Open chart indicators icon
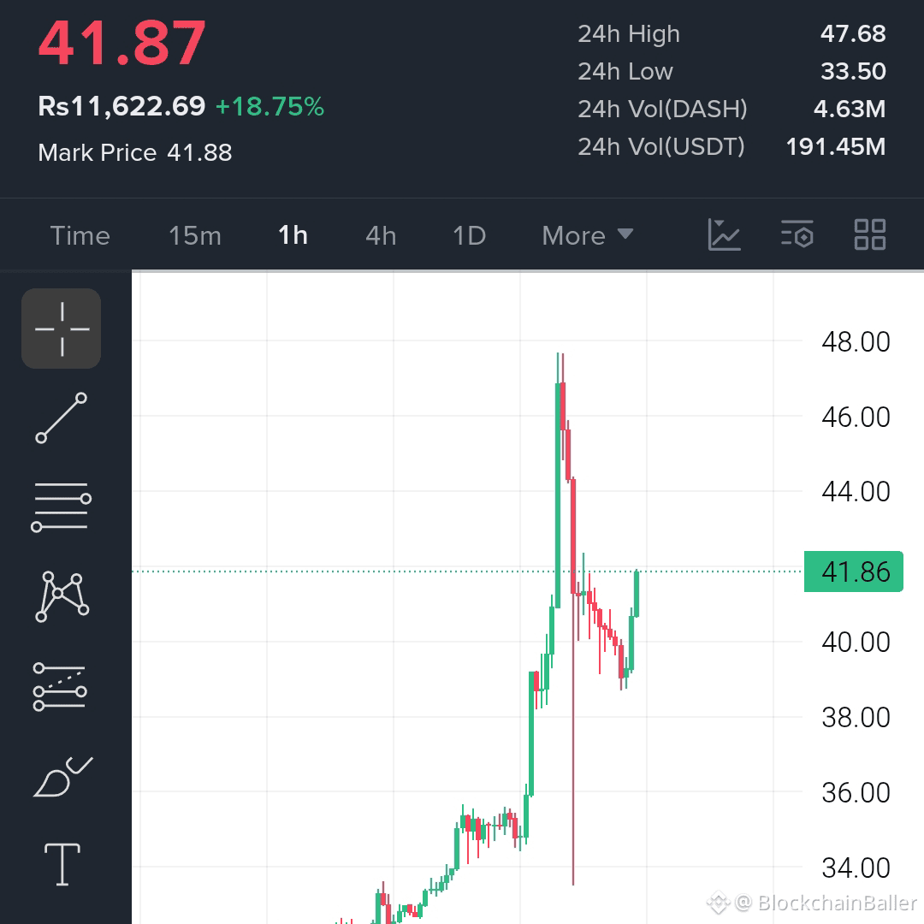This screenshot has height=924, width=924. 724,234
